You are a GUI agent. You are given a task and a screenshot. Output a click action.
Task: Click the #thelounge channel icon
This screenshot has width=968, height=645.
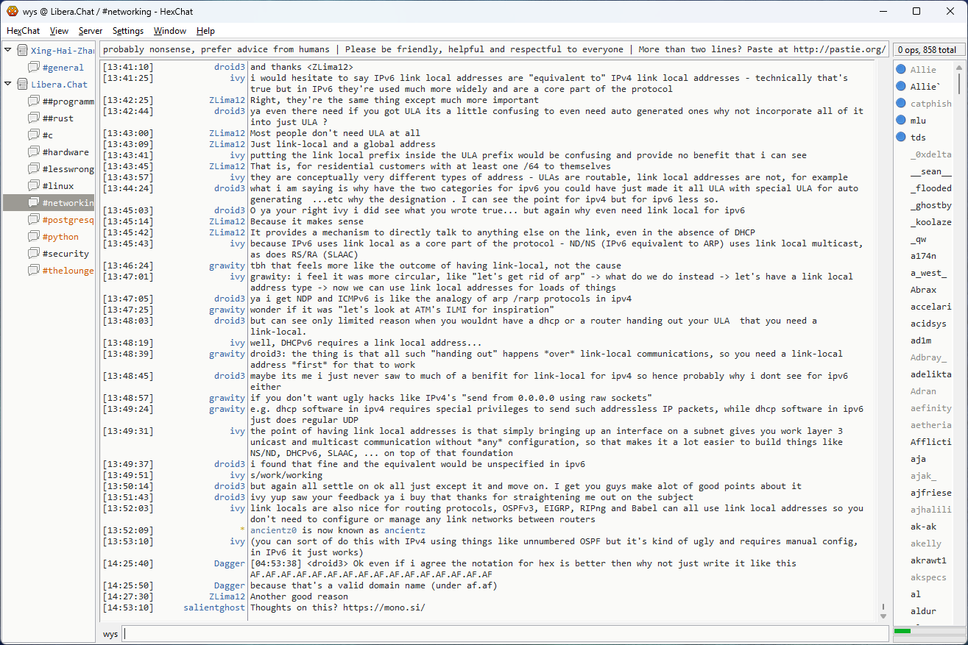34,270
